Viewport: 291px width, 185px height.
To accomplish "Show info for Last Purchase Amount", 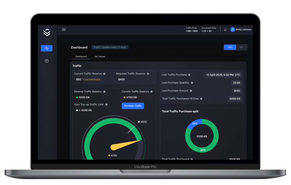I will [x=191, y=91].
